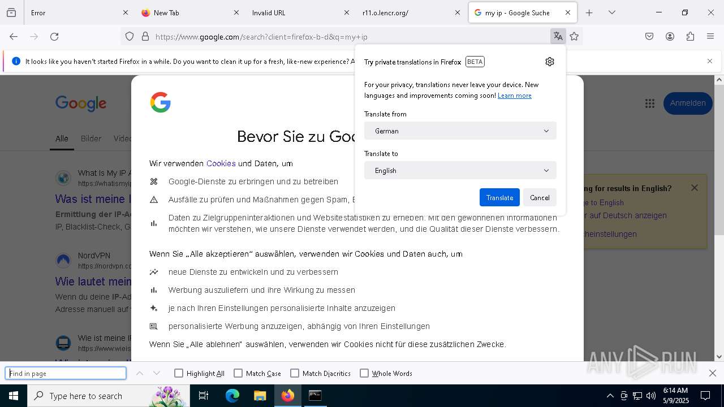Open the volume control in system tray
724x407 pixels.
[x=651, y=396]
